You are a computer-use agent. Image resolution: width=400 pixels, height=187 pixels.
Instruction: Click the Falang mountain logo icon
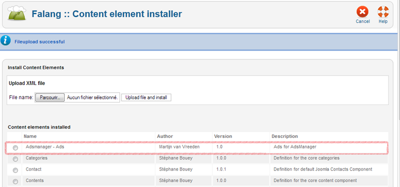(17, 13)
